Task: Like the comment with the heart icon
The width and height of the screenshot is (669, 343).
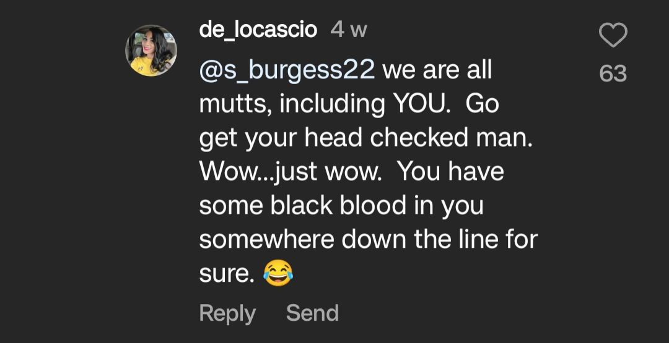Action: pyautogui.click(x=613, y=35)
